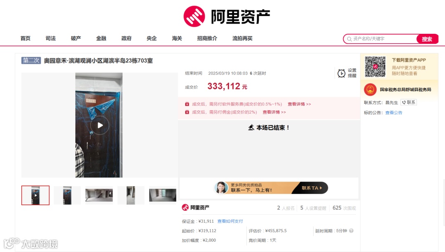Click the agent avatar in the banner
This screenshot has height=252, width=445.
click(x=221, y=188)
